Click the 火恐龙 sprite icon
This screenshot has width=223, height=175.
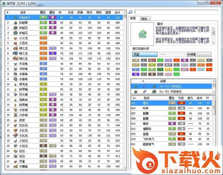click(x=15, y=43)
